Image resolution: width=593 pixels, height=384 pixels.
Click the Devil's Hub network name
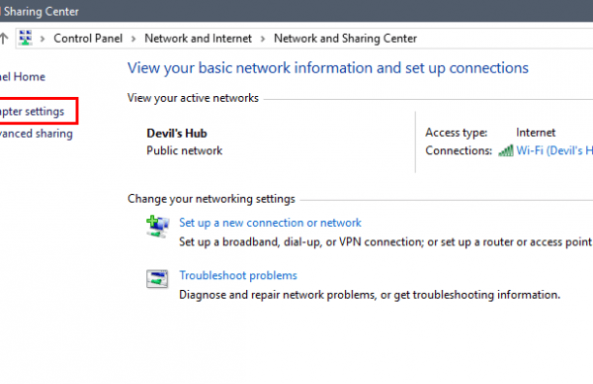[x=177, y=134]
